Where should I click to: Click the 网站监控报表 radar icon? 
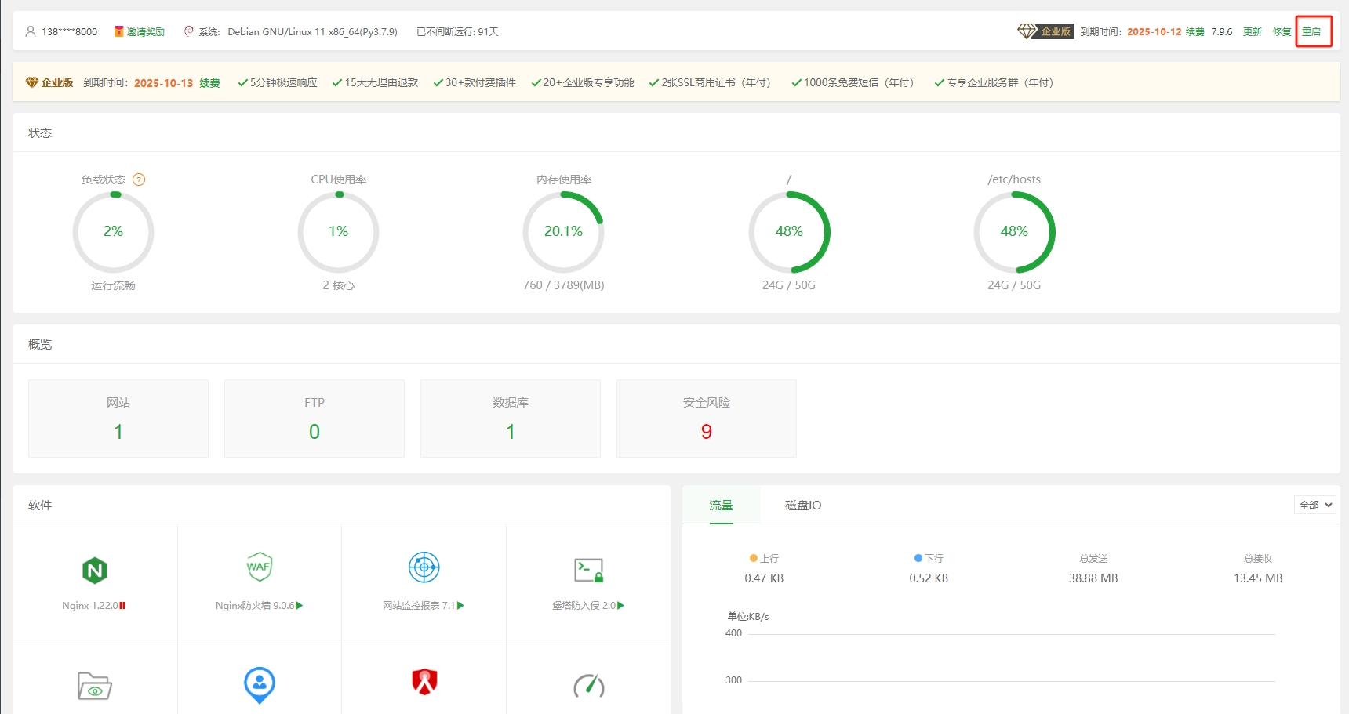[424, 567]
